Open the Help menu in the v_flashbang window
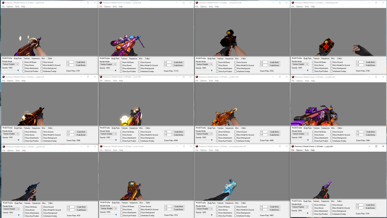 pyautogui.click(x=313, y=6)
